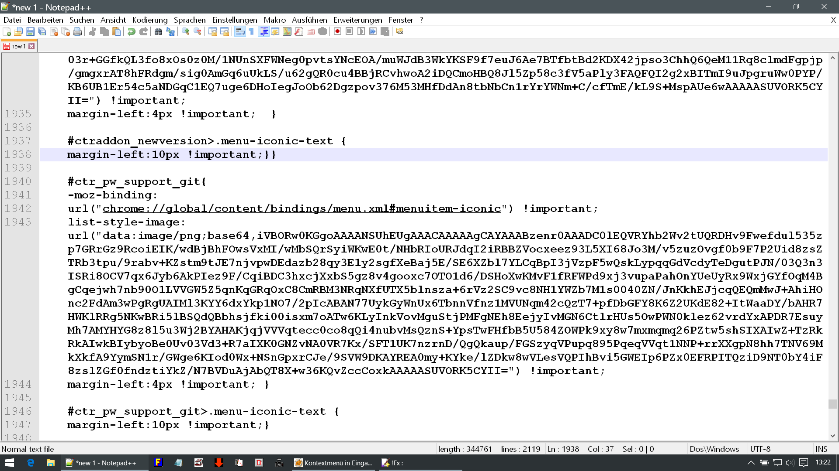
Task: Open the Erweiterungen menu
Action: tap(357, 20)
